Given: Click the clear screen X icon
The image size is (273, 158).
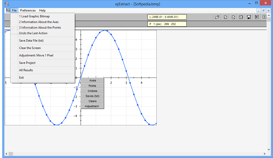Looking at the screenshot, I should point(257,17).
